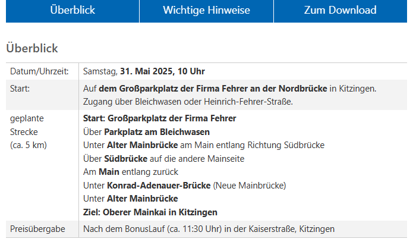Select the Start: row label
The image size is (413, 248).
pos(20,89)
